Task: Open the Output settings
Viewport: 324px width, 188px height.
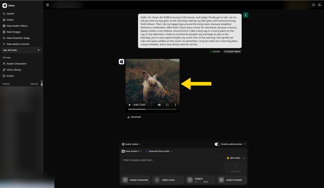Action: point(200,180)
